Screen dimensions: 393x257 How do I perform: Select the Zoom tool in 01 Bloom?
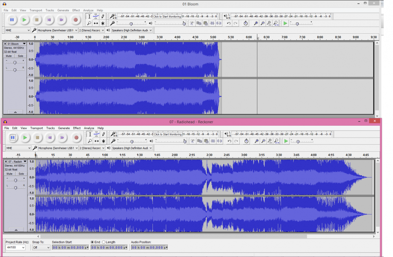tap(89, 23)
